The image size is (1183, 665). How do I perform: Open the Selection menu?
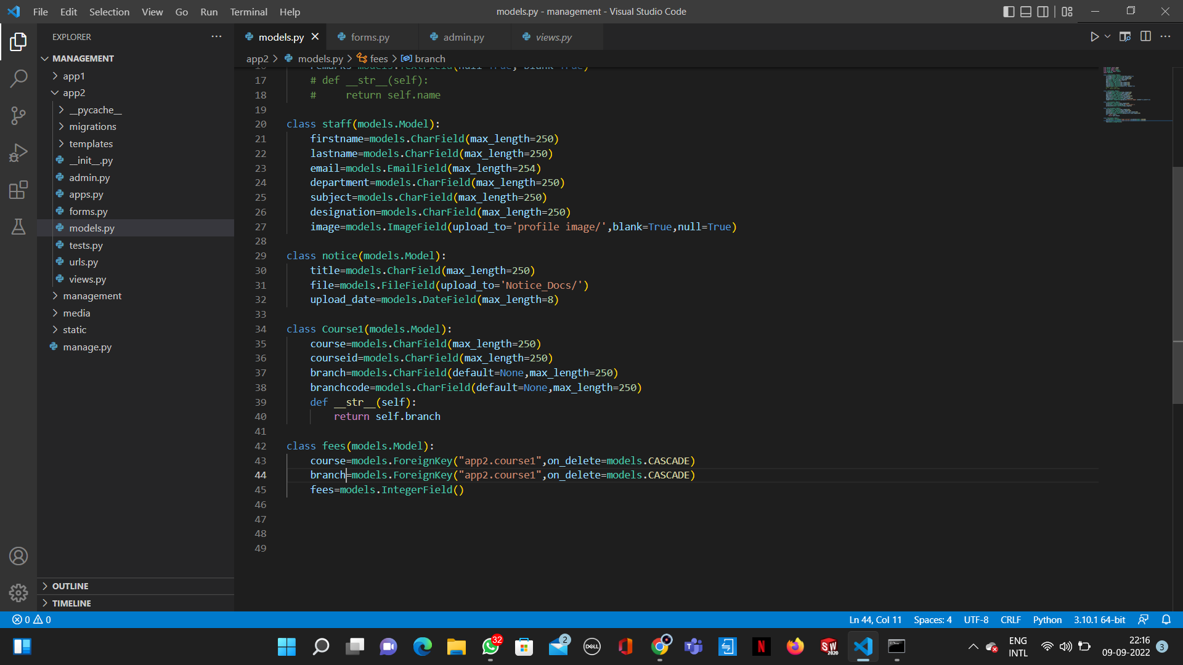[x=109, y=12]
